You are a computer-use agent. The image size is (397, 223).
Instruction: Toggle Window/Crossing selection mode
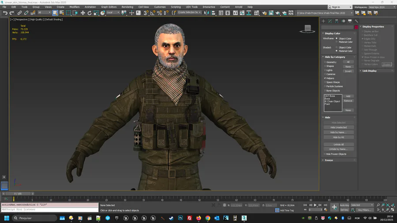75,13
